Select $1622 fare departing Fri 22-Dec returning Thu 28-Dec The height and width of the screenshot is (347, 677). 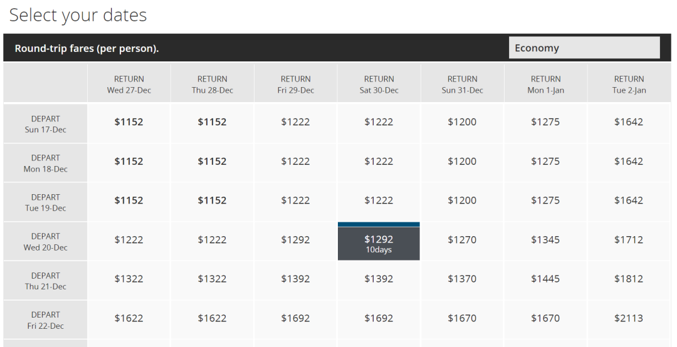coord(212,318)
